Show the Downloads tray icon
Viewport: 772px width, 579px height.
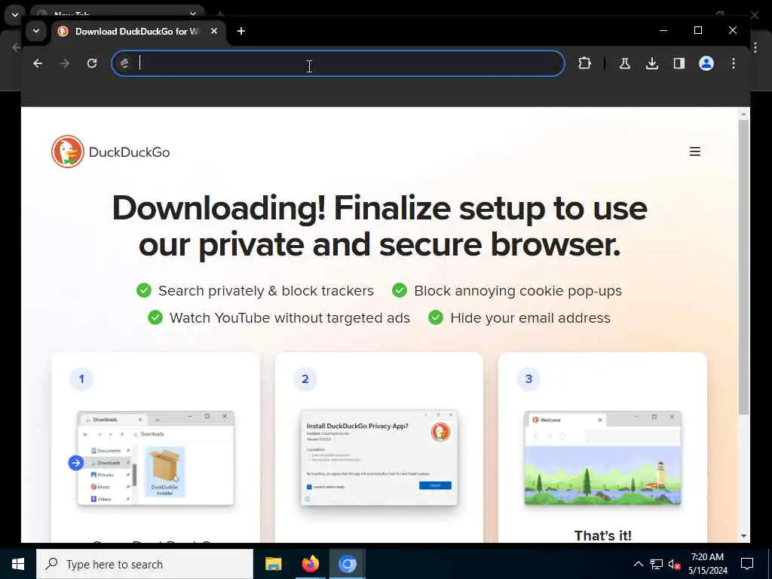(x=652, y=63)
